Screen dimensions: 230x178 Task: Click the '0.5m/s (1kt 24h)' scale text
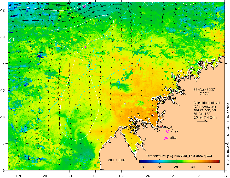[205, 118]
